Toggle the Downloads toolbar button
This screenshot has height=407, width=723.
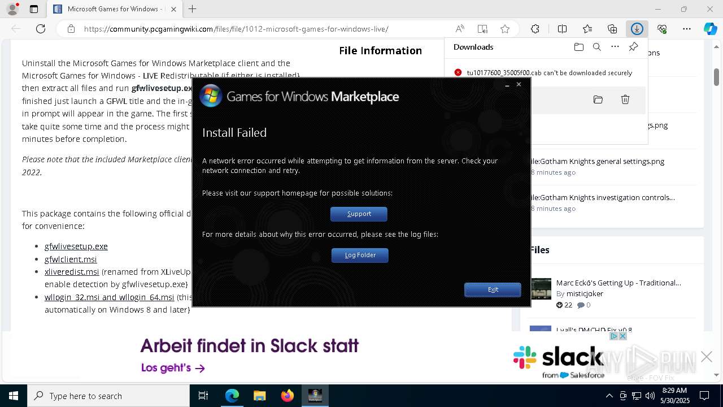tap(637, 29)
